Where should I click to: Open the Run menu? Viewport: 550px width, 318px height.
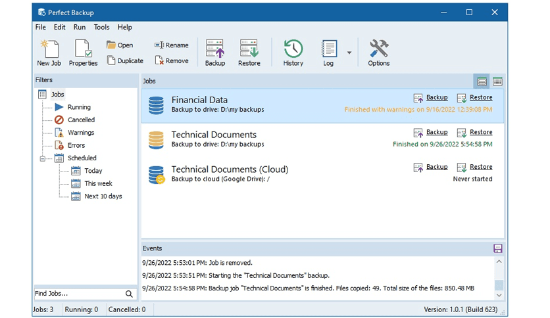79,27
